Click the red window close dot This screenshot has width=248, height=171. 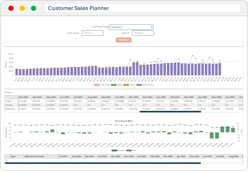11,8
